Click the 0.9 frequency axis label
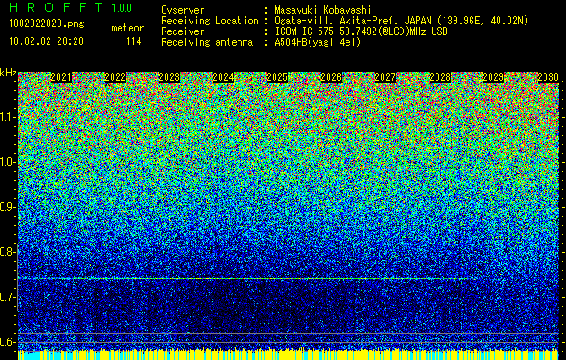566x360 pixels. pyautogui.click(x=7, y=207)
